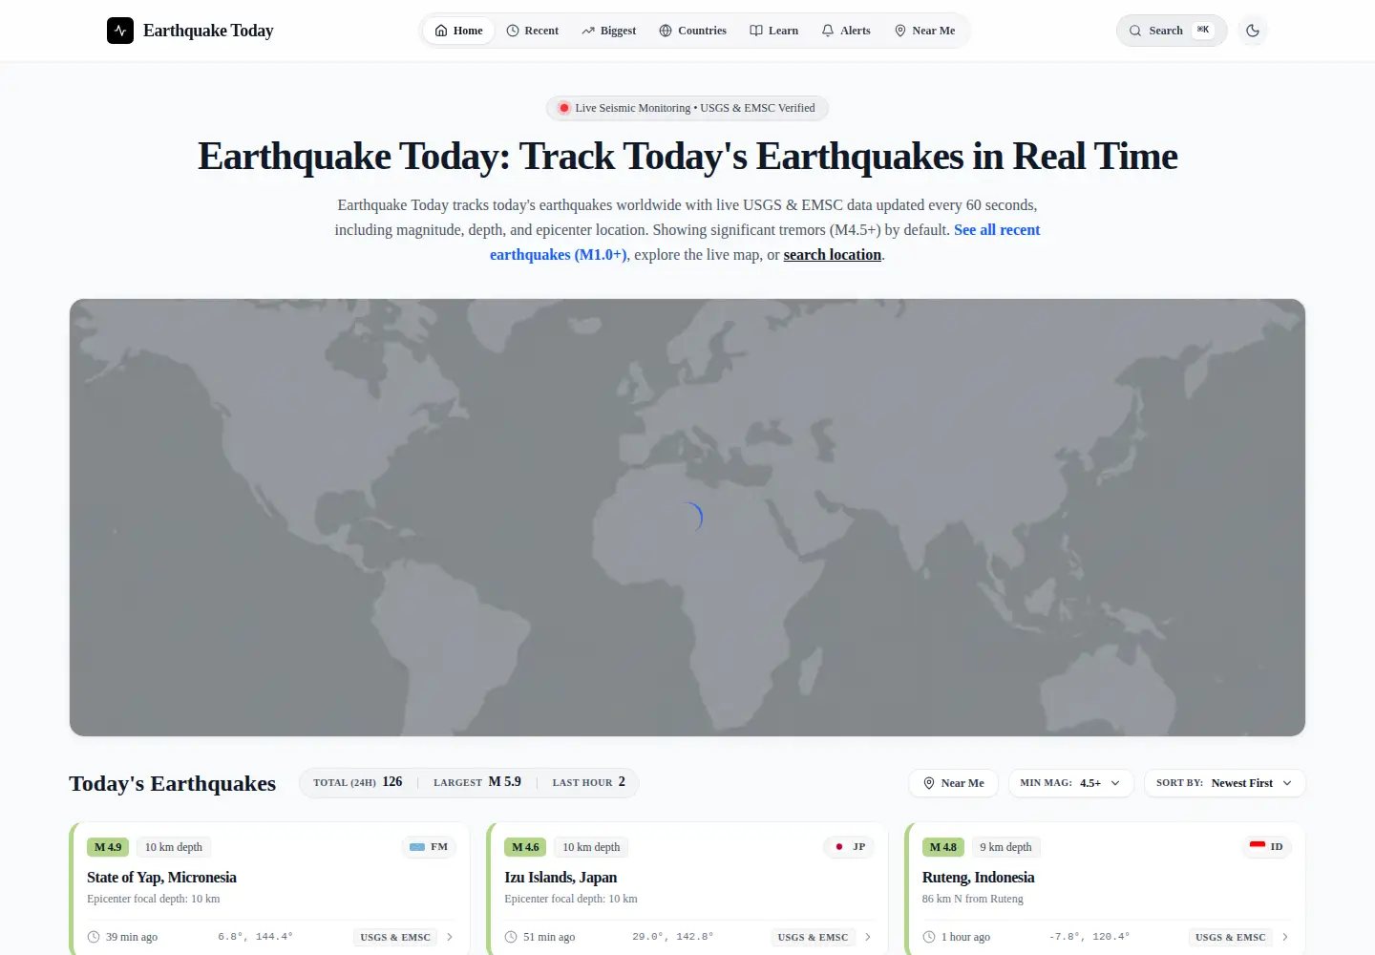Click the 'Largest M 5.9' statistic
This screenshot has height=955, width=1375.
click(477, 782)
